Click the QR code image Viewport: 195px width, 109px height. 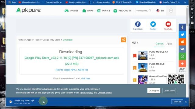(x=176, y=79)
